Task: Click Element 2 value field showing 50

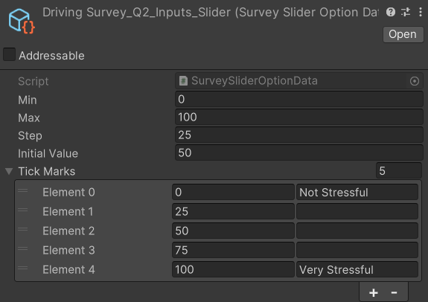Action: tap(233, 231)
